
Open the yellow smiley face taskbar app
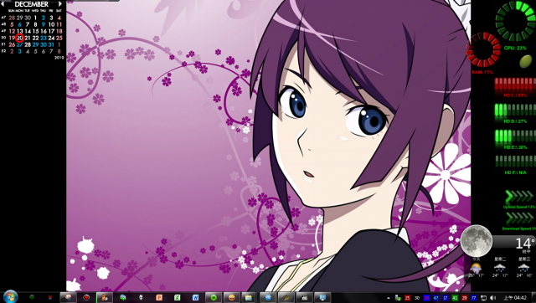coord(231,297)
